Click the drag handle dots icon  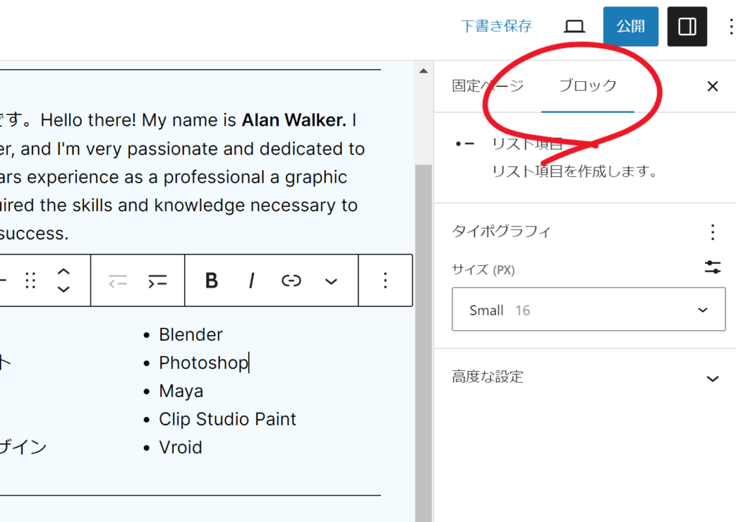30,280
